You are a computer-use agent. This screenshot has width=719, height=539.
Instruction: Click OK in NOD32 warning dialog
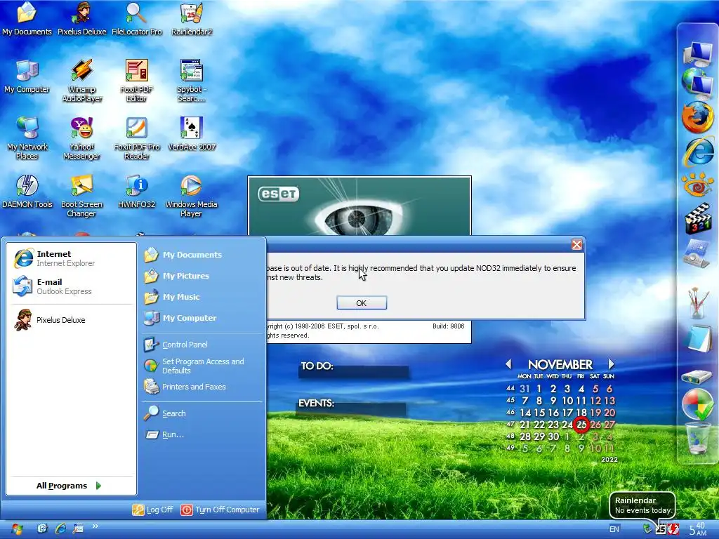tap(362, 303)
